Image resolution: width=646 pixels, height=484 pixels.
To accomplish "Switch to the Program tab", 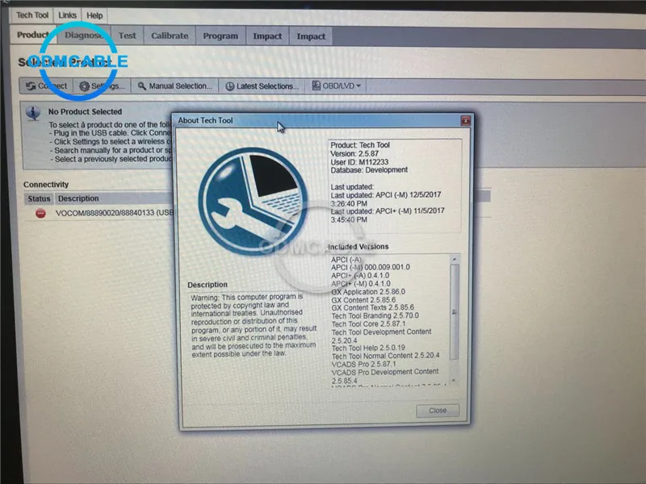I will 220,36.
